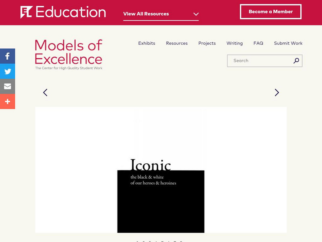The height and width of the screenshot is (242, 322).
Task: Navigate to the Writing section
Action: tap(234, 43)
